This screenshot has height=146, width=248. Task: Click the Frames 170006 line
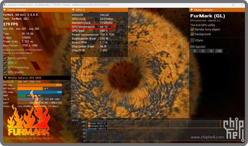(x=17, y=38)
